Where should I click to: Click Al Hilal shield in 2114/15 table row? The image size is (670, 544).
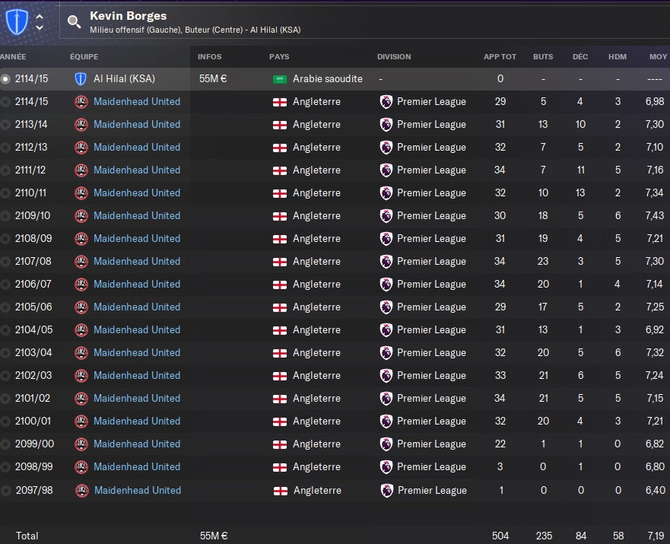point(81,78)
